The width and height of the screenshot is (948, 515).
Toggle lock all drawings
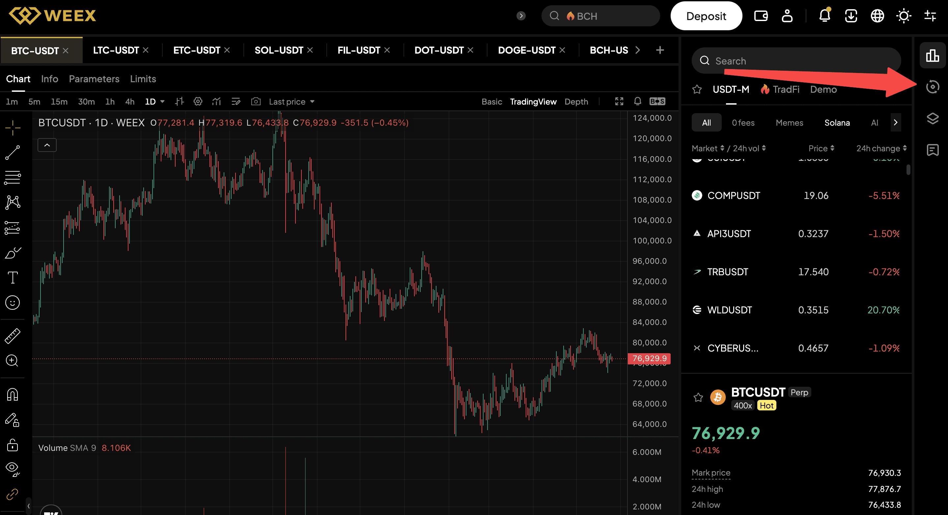point(13,445)
